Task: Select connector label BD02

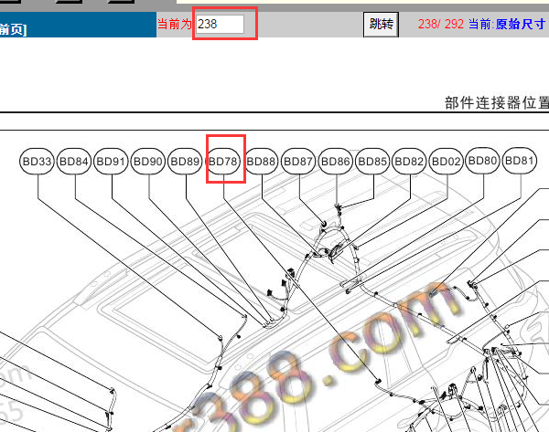Action: [447, 162]
